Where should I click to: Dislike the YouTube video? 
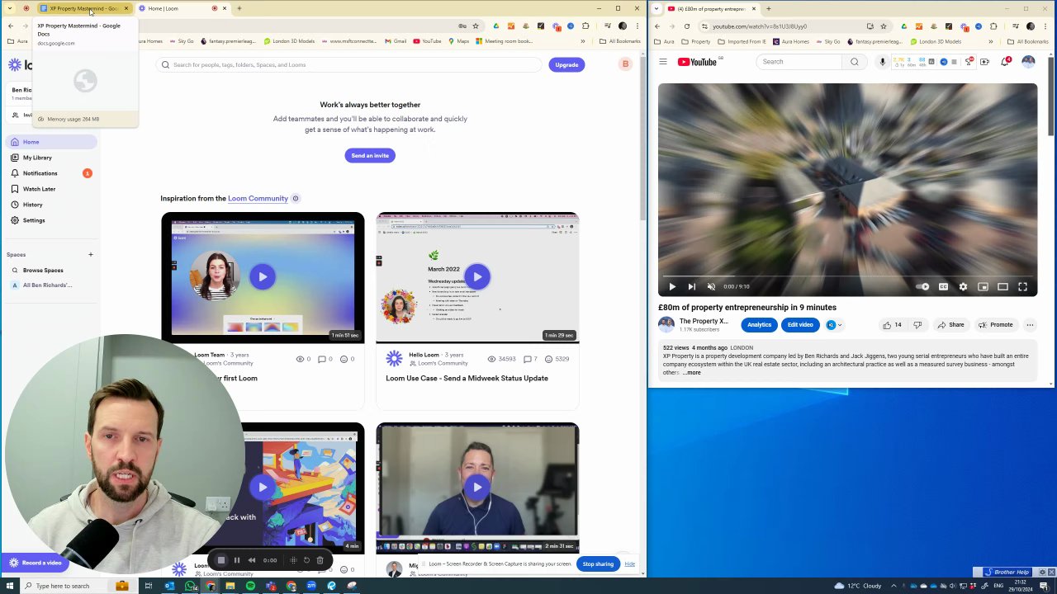pos(917,325)
